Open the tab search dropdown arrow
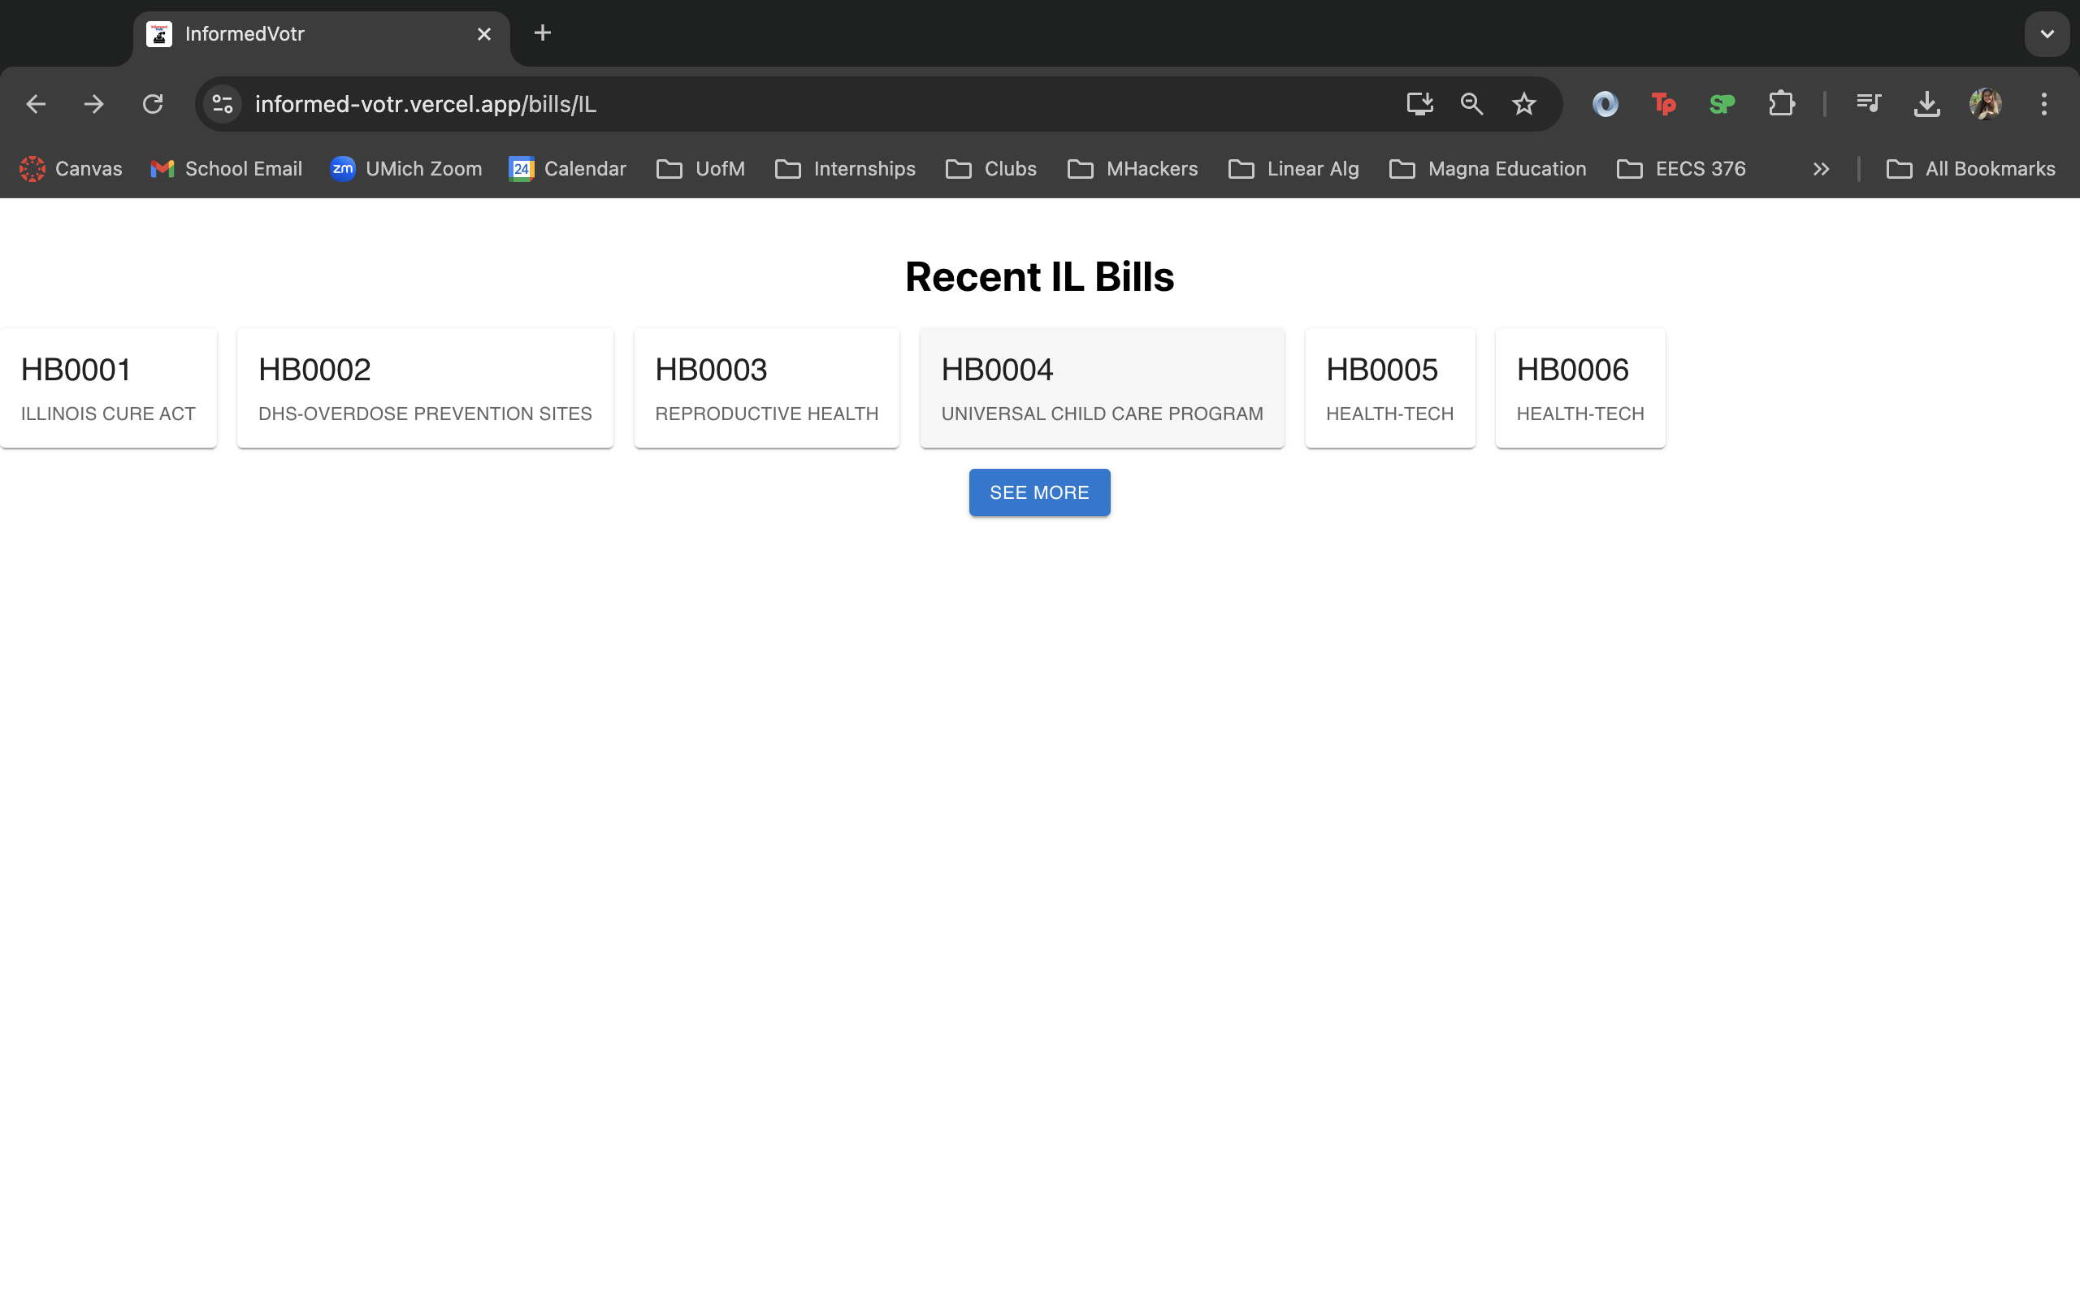Viewport: 2080px width, 1300px height. tap(2047, 34)
